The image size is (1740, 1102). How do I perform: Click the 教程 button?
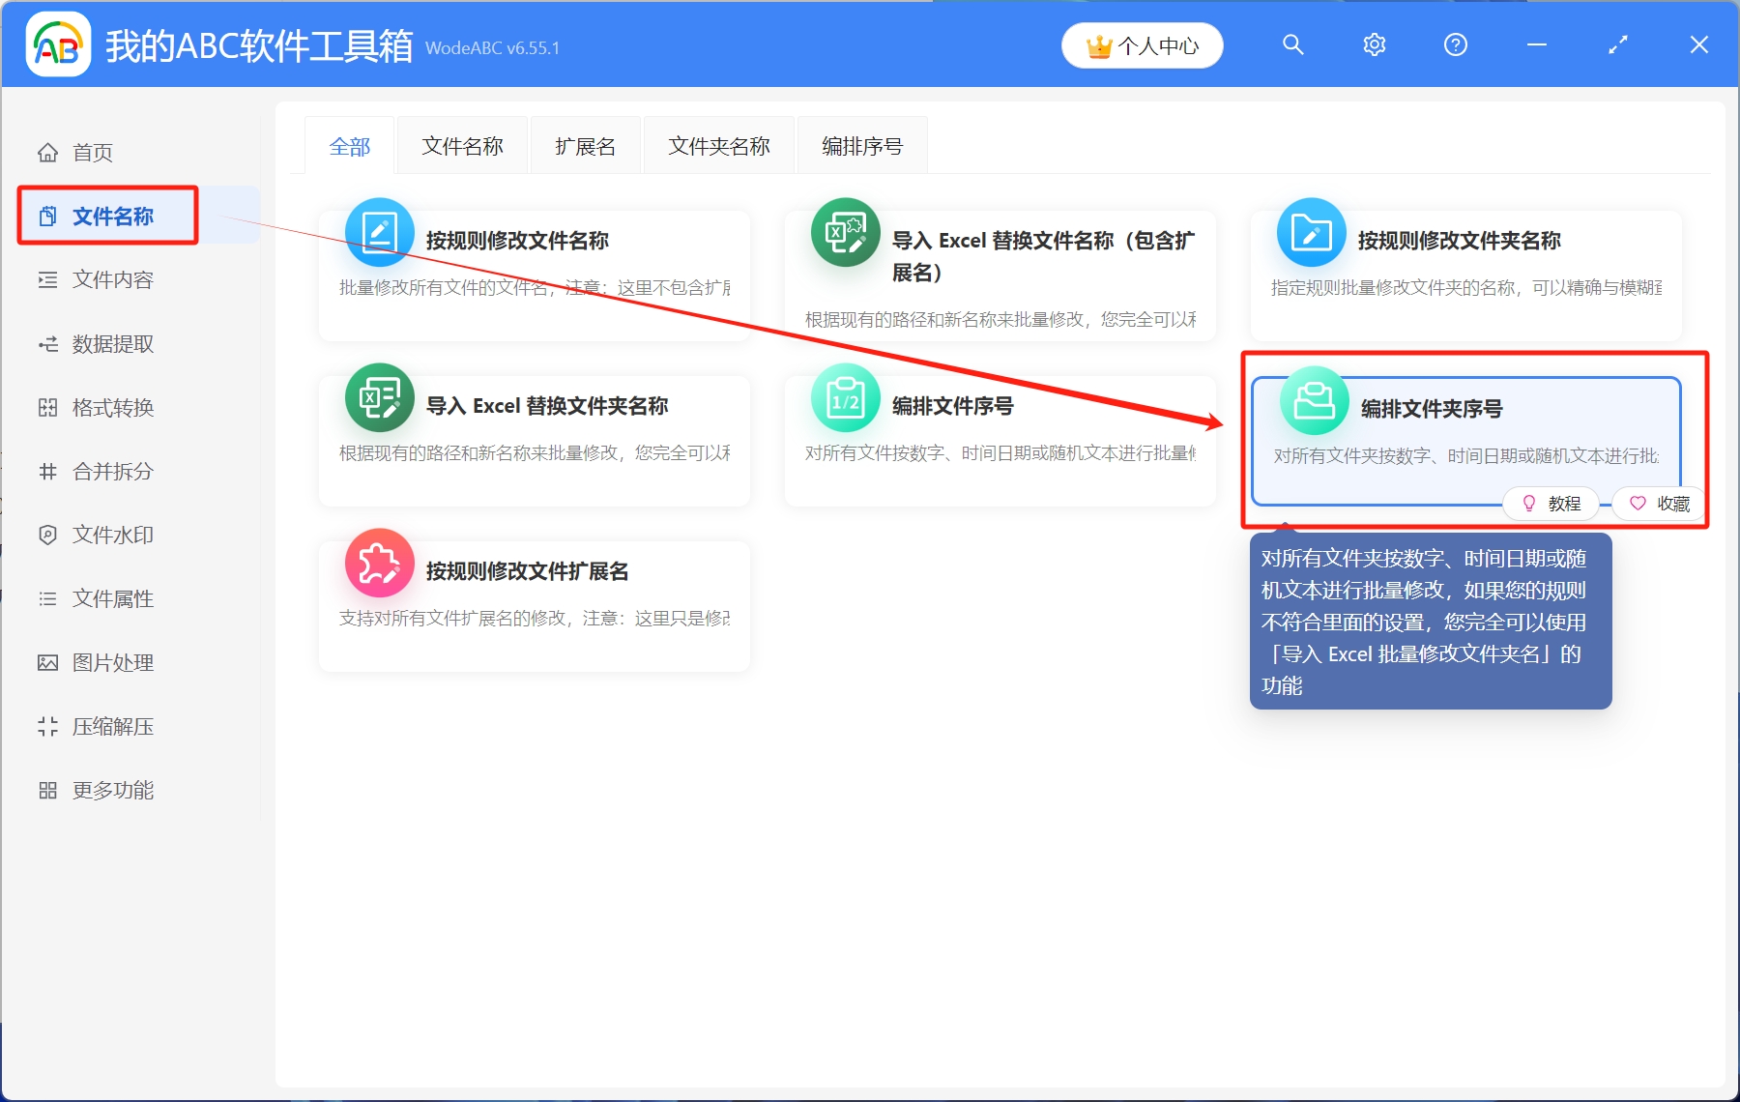click(1551, 503)
